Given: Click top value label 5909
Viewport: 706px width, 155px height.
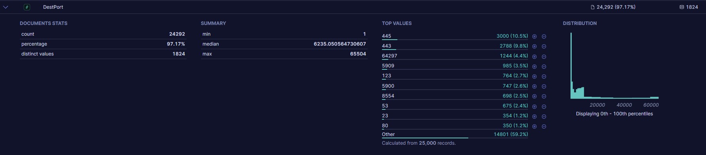Looking at the screenshot, I should tap(388, 66).
